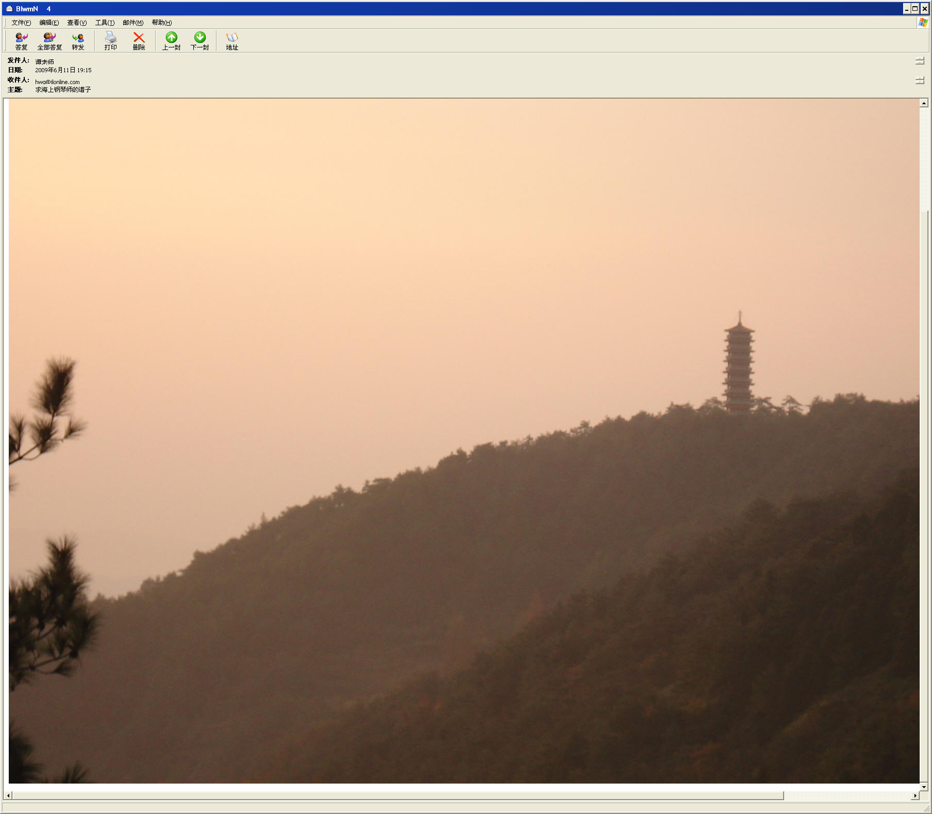Delete this message with the red X 删除
This screenshot has width=932, height=814.
139,41
